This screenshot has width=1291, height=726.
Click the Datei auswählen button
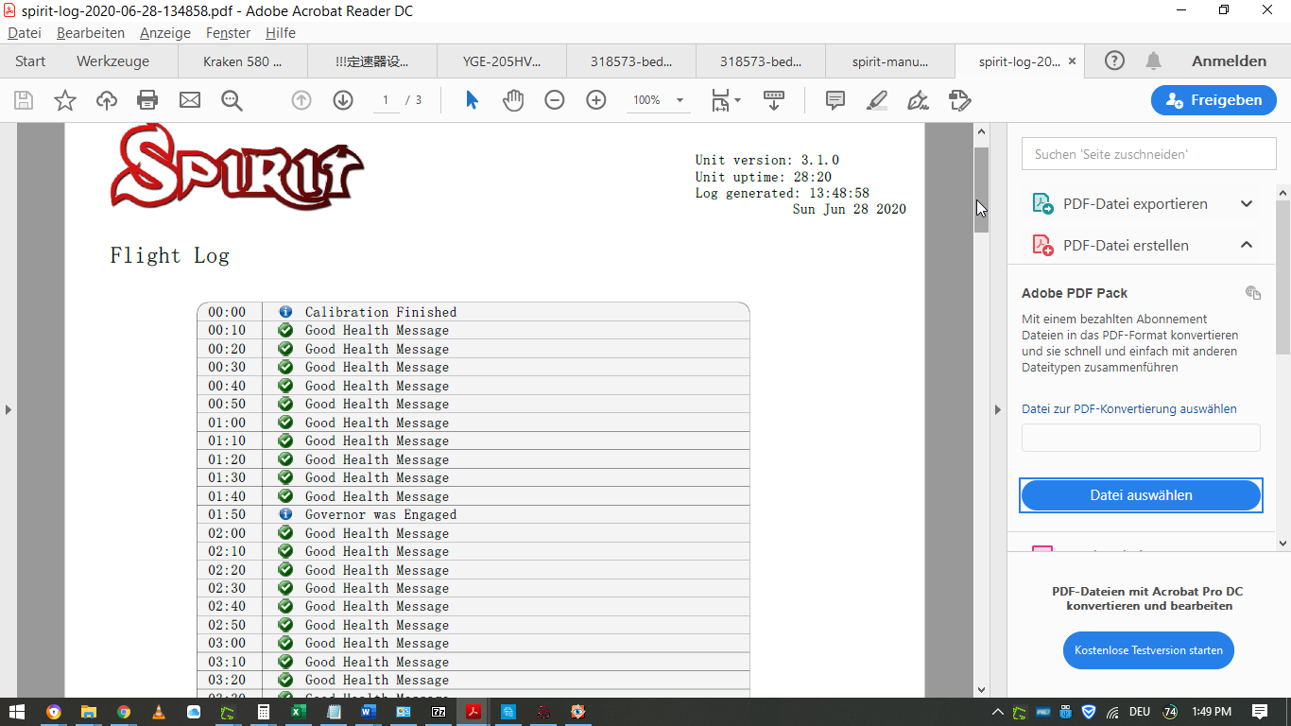1141,495
